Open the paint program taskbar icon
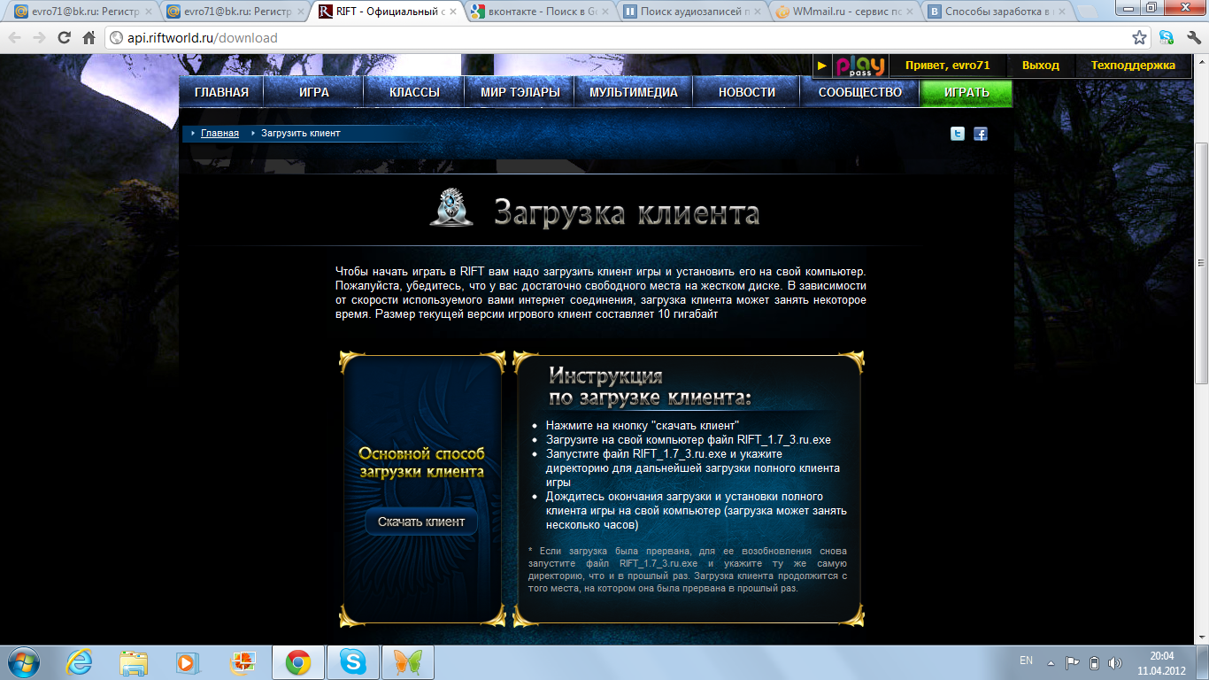This screenshot has height=680, width=1209. tap(242, 662)
